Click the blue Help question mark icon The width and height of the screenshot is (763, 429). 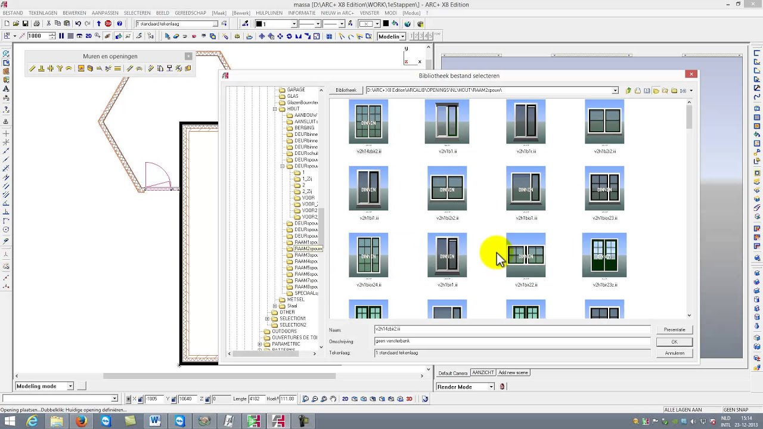[x=119, y=24]
